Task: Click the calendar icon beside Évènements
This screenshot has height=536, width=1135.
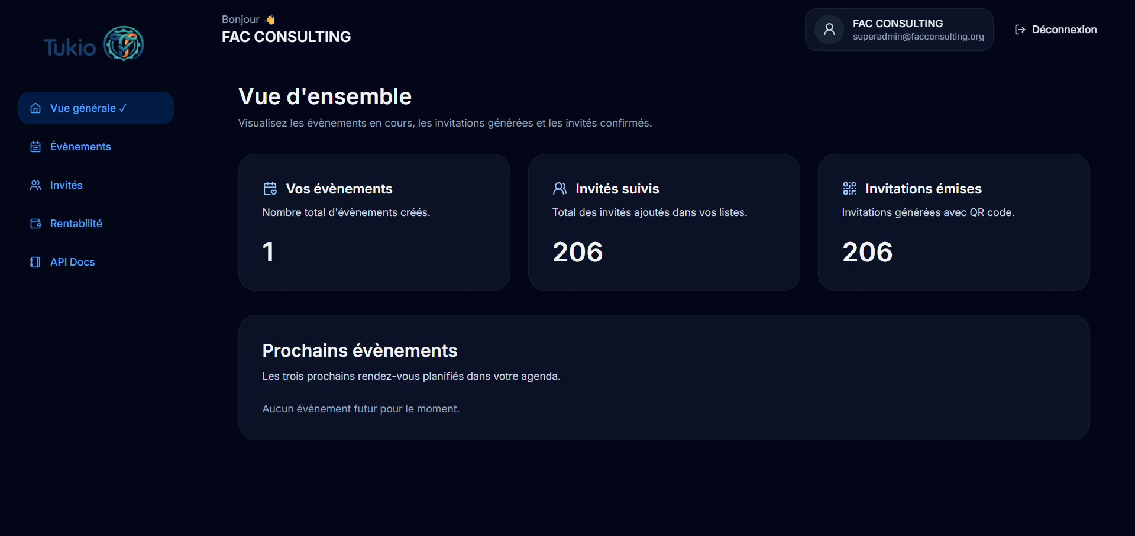Action: (x=35, y=147)
